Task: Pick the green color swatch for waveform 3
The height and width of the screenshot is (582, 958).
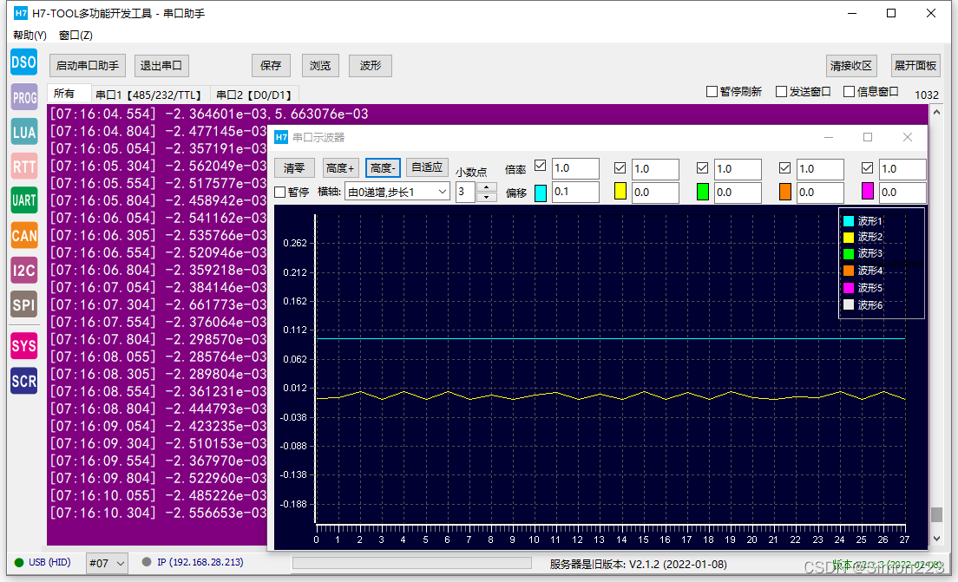Action: (x=703, y=192)
